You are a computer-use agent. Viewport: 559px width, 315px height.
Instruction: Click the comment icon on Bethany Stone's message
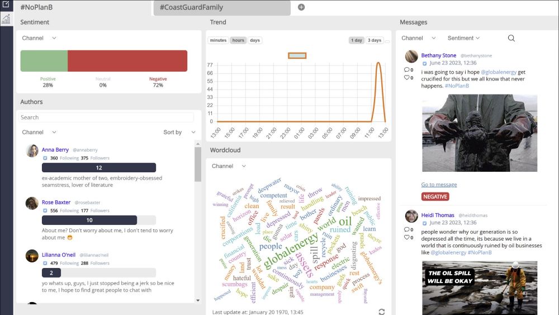407,70
